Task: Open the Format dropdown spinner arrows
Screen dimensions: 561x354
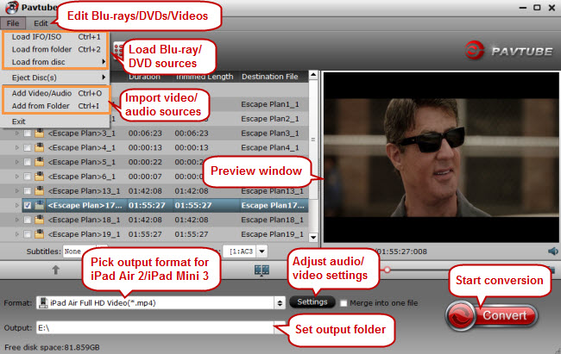Action: click(280, 303)
